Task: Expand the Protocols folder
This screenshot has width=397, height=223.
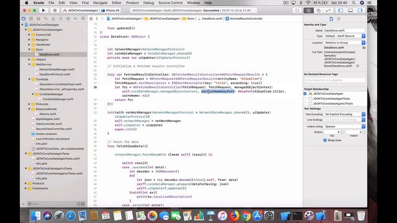Action: coord(29,104)
